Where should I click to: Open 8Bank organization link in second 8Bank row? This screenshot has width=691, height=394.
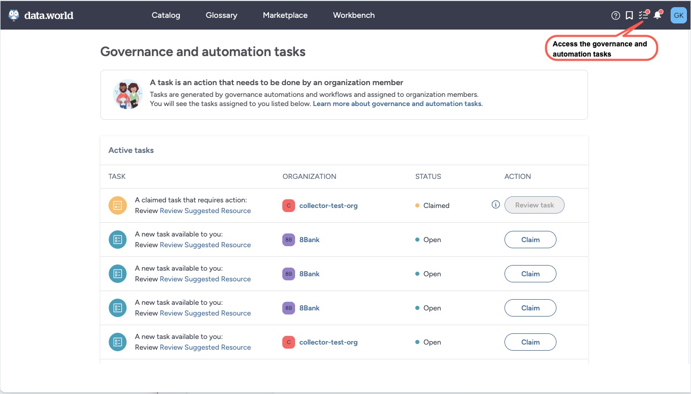(309, 274)
